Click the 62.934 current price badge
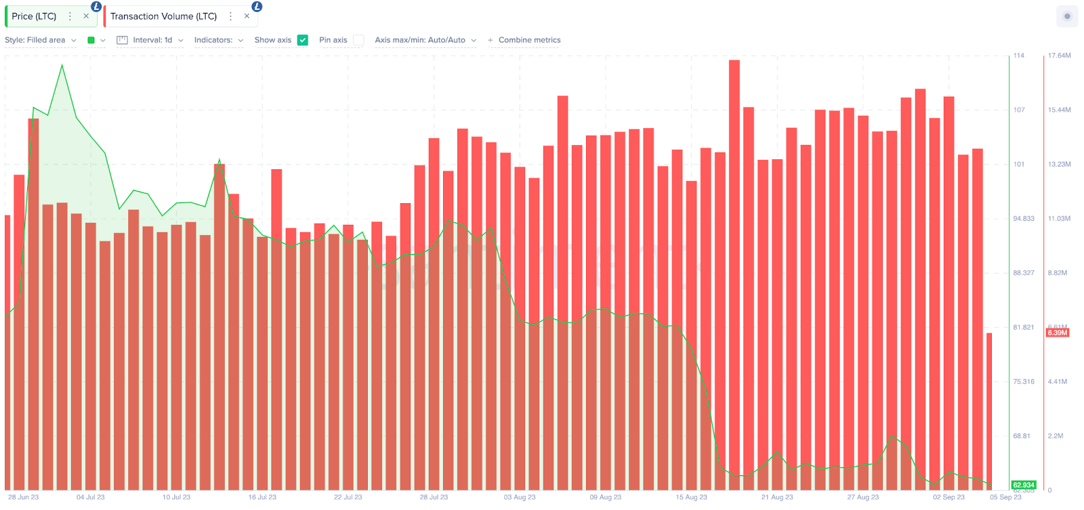Viewport: 1084px width, 510px height. (1023, 485)
